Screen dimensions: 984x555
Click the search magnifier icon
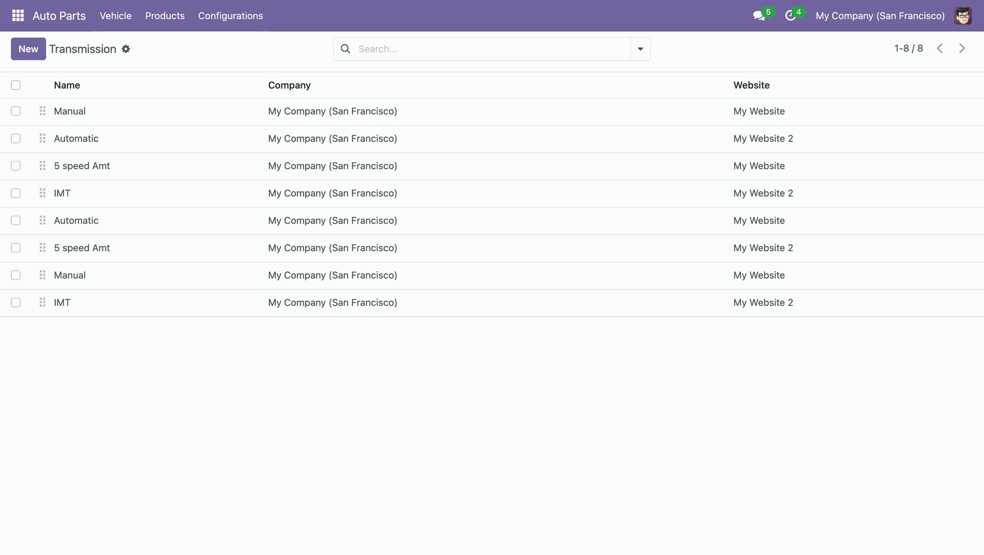click(346, 49)
